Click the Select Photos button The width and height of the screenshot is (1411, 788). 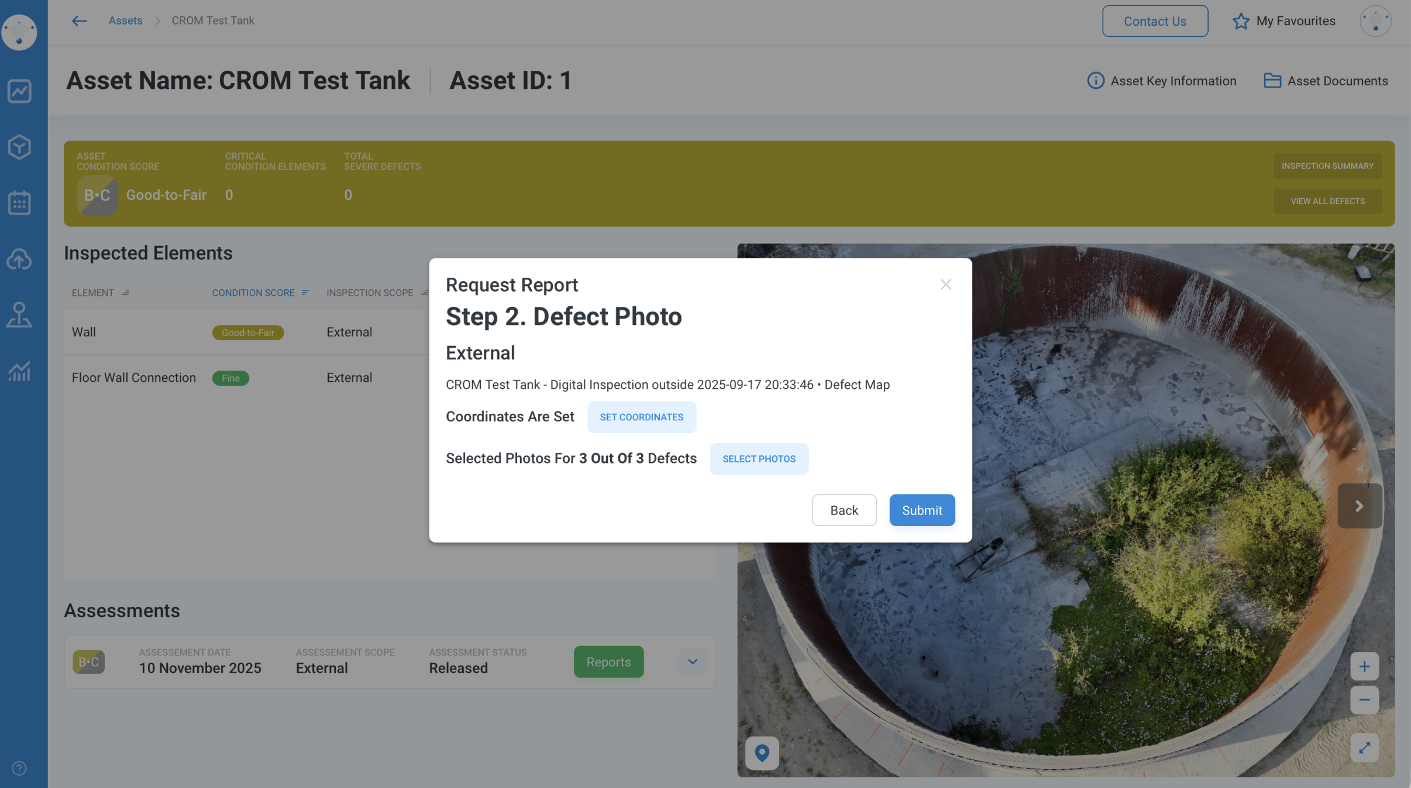pyautogui.click(x=759, y=459)
